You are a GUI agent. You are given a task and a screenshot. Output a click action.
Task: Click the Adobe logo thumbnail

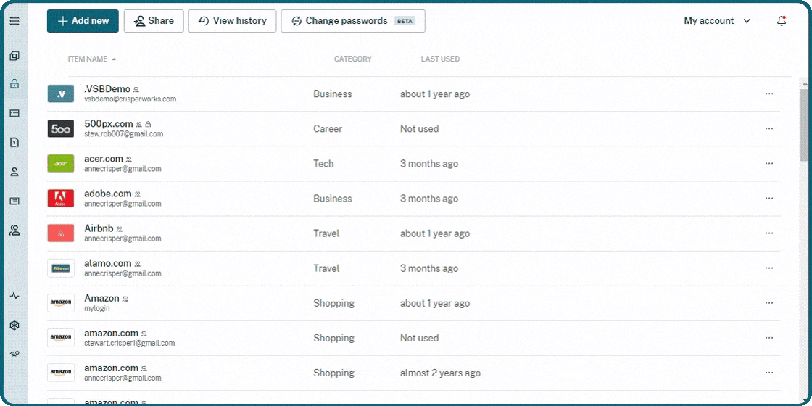(61, 199)
